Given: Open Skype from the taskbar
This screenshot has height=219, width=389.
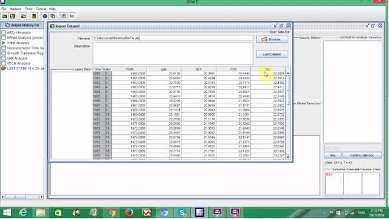Looking at the screenshot, I should tap(182, 212).
